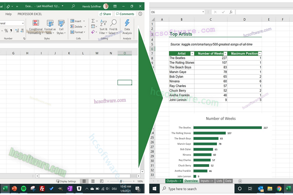Viewport: 293px width, 195px height.
Task: Expand the number format dropdown
Action: pyautogui.click(x=23, y=23)
